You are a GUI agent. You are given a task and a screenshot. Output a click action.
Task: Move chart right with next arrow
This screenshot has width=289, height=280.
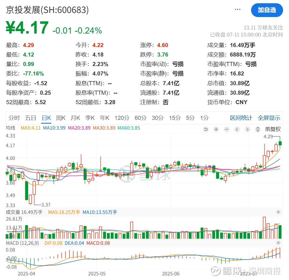click(x=247, y=129)
